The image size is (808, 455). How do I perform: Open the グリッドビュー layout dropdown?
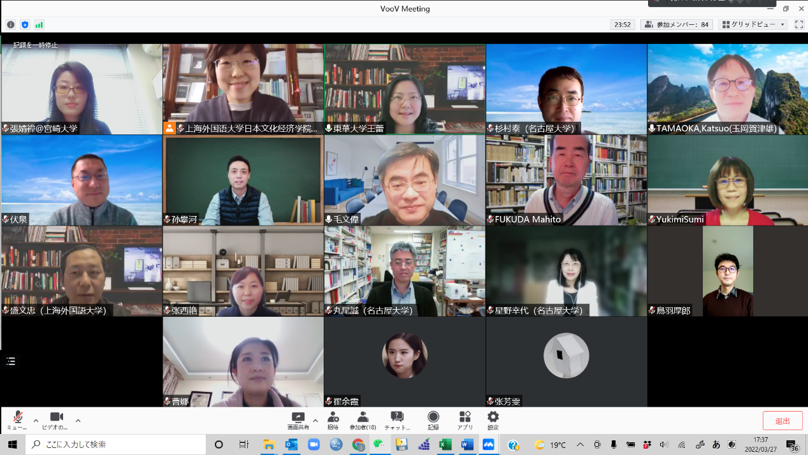click(x=753, y=25)
